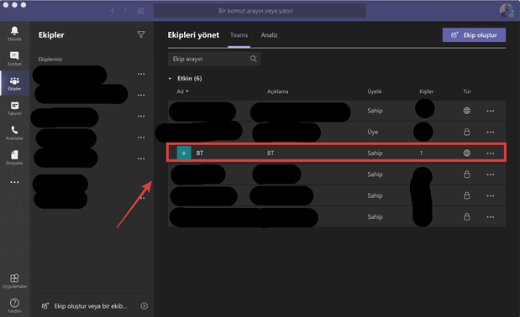Screen dimensions: 520x317
Task: Click the globe type icon in BT row
Action: (466, 153)
